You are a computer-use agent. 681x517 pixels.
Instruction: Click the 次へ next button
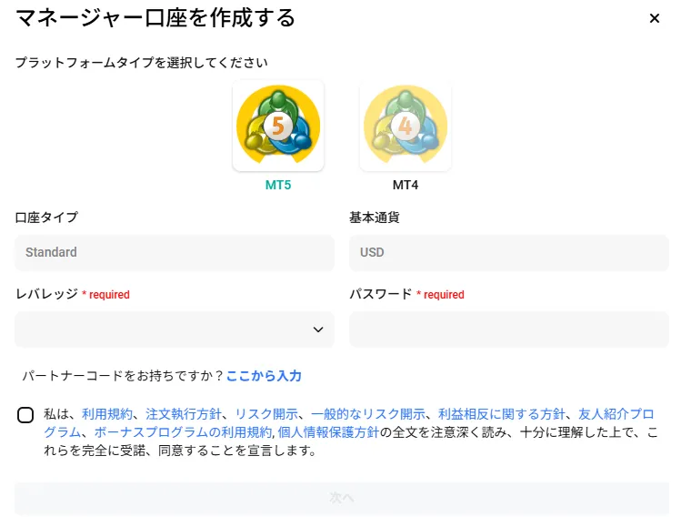click(342, 498)
